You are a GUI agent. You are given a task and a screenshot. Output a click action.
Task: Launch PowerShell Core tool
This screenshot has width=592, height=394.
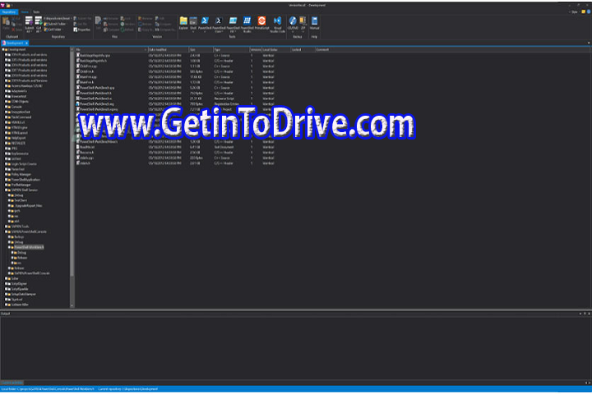[x=219, y=24]
